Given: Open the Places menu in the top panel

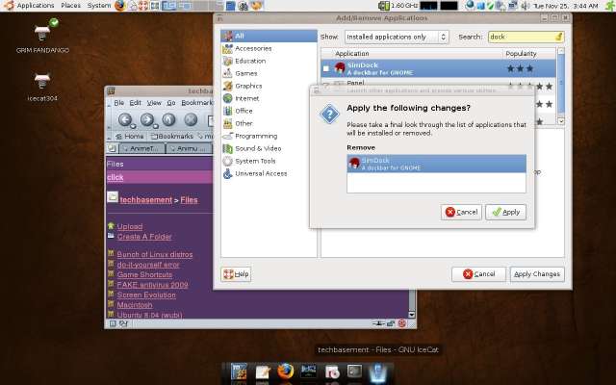Looking at the screenshot, I should click(70, 6).
